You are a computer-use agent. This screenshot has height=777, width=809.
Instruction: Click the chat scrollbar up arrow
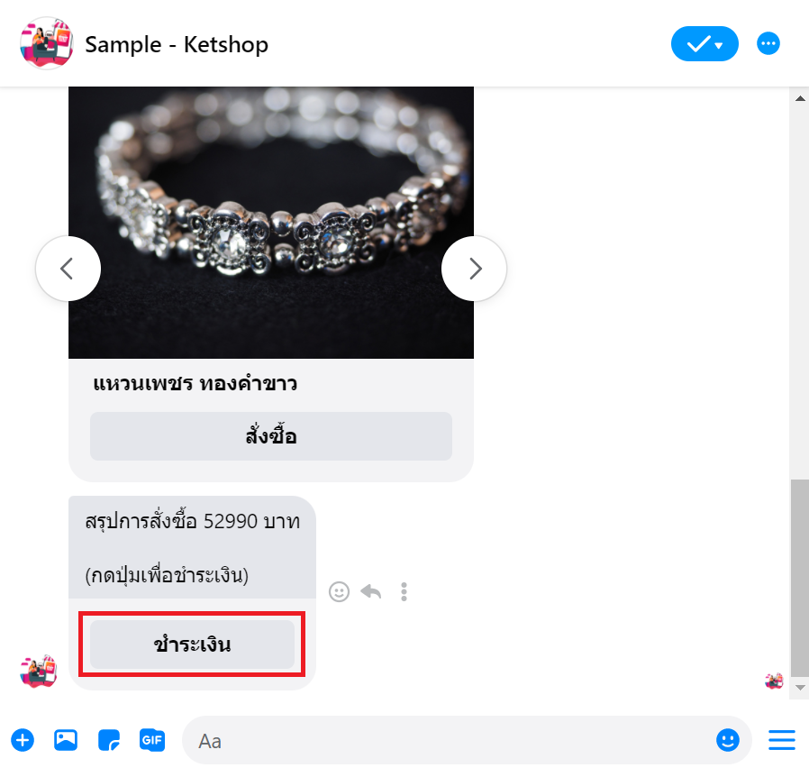800,98
